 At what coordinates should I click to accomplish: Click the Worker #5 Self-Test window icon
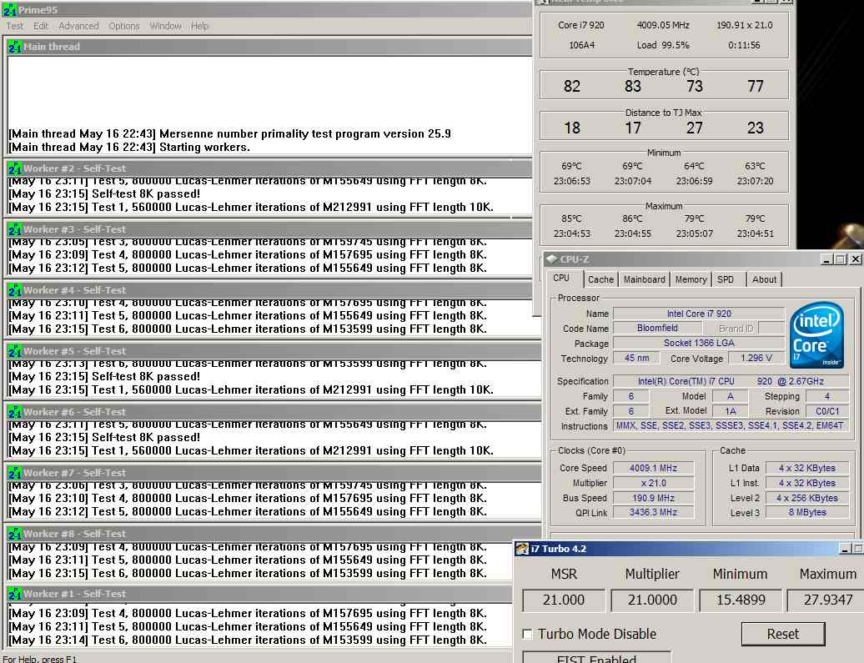[x=15, y=351]
